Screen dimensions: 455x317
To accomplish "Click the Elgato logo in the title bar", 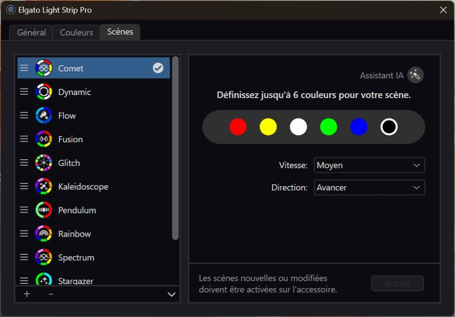I will coord(10,9).
